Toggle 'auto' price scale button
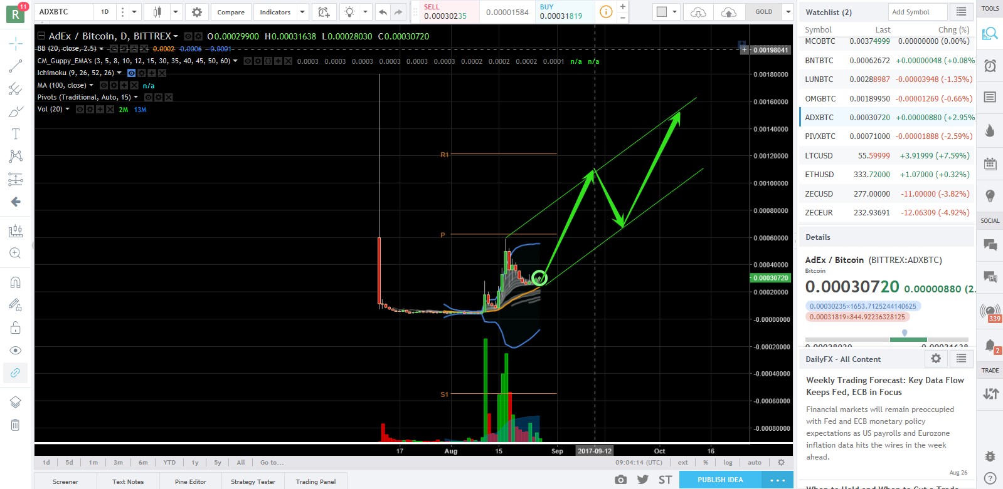Screen dimensions: 1003x489 click(x=755, y=463)
